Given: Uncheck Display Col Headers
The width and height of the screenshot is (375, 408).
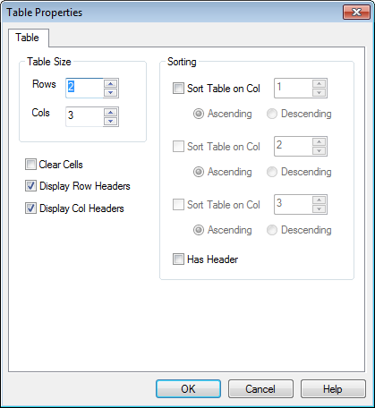Looking at the screenshot, I should point(30,208).
